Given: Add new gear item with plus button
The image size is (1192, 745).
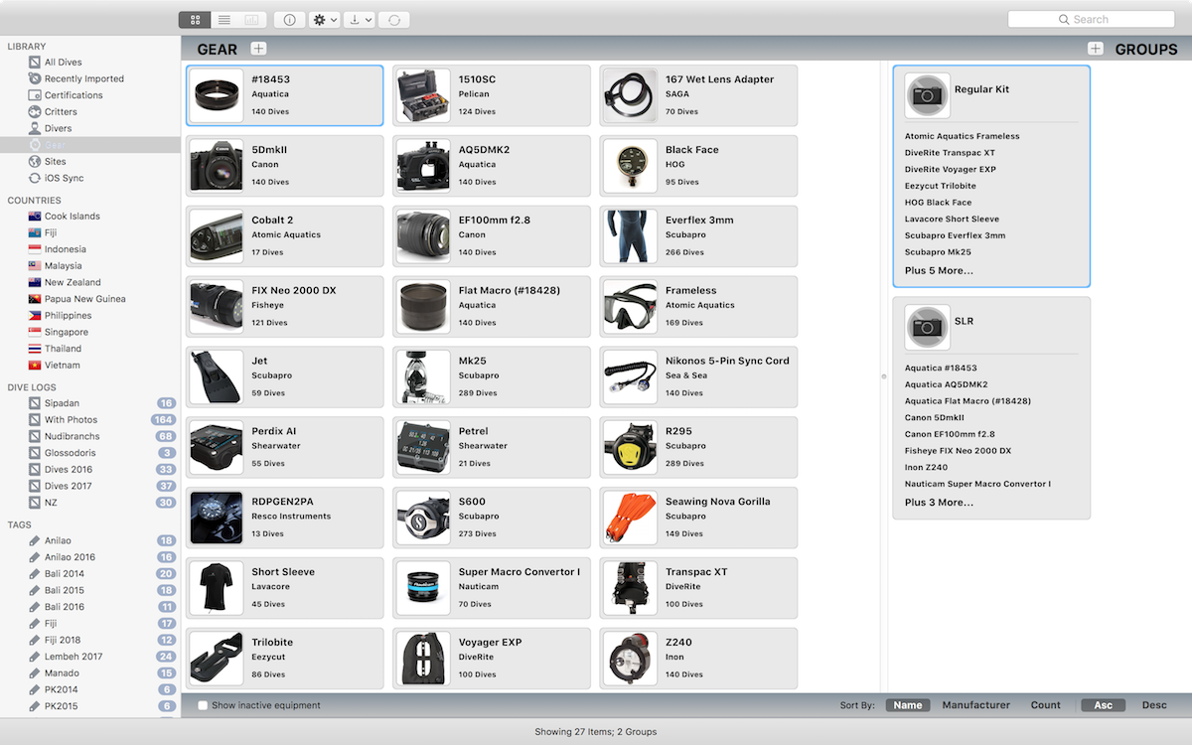Looking at the screenshot, I should pyautogui.click(x=258, y=49).
